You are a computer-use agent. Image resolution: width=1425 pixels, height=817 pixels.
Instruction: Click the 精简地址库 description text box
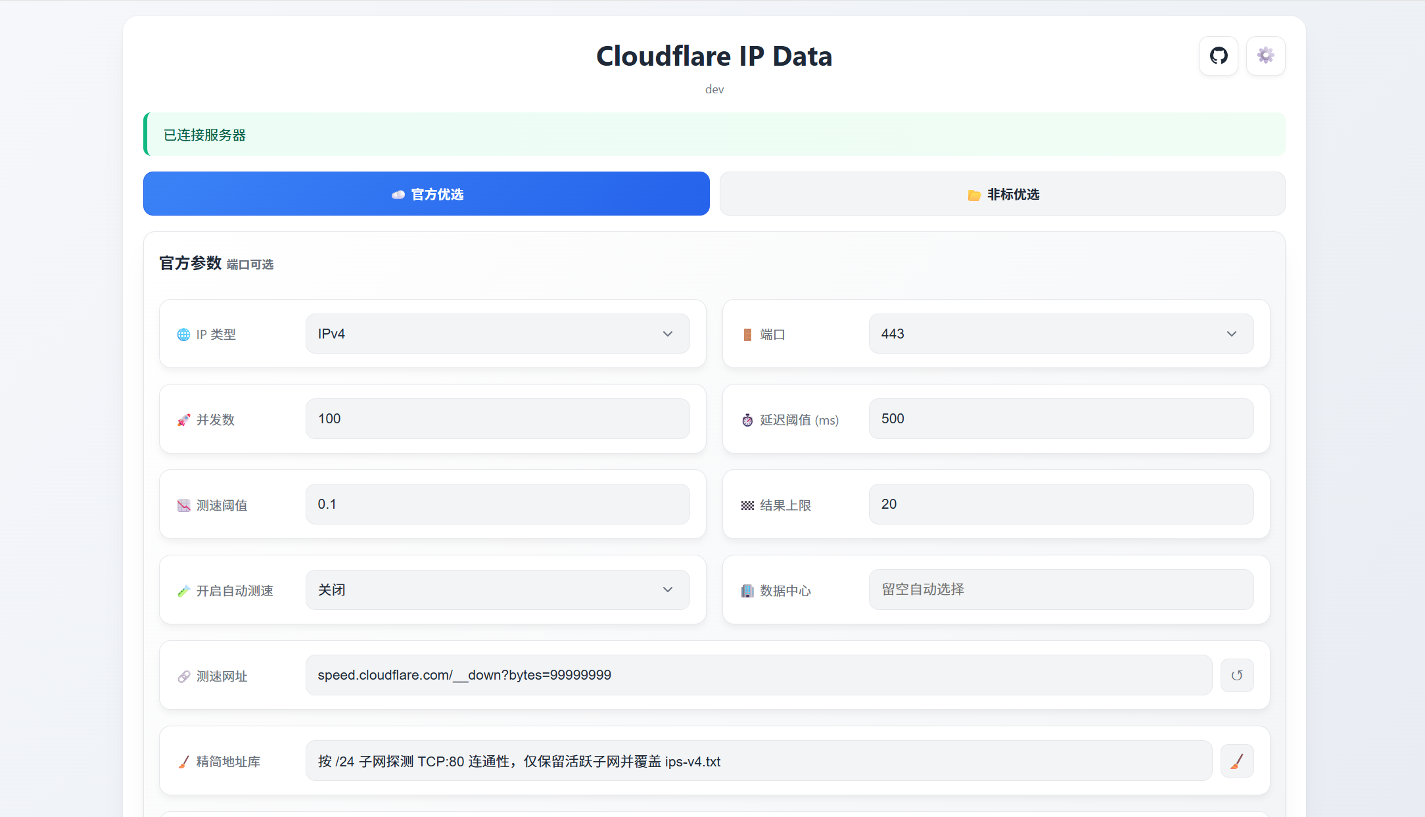759,761
